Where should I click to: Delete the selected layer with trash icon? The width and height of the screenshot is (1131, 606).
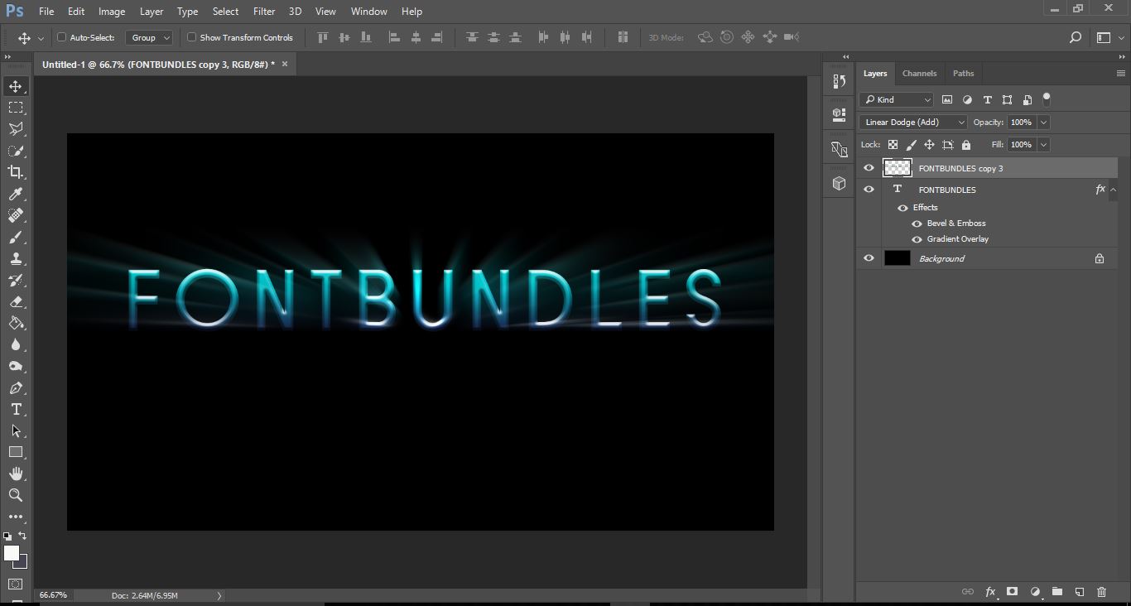(x=1101, y=592)
